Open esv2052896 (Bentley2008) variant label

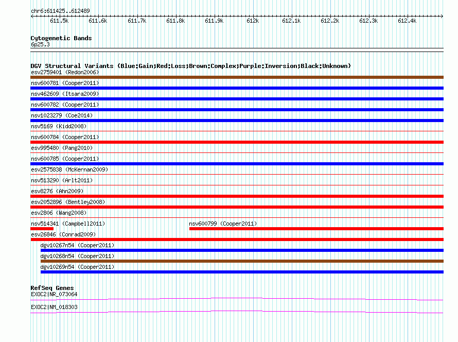coord(68,202)
